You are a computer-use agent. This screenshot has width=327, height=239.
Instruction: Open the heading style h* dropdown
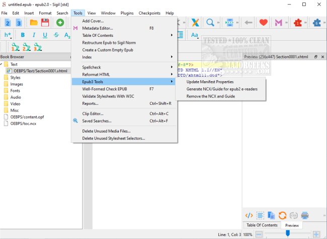[x=8, y=35]
